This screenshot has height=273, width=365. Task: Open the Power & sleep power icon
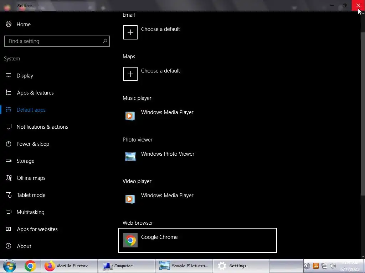click(x=9, y=144)
